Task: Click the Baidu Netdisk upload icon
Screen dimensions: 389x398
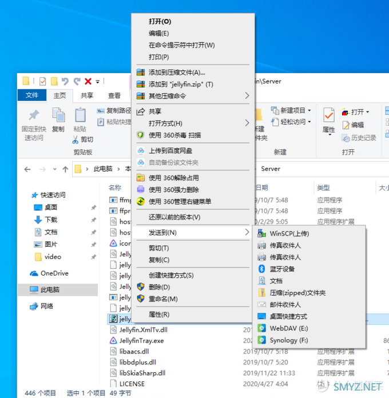Action: tap(141, 151)
